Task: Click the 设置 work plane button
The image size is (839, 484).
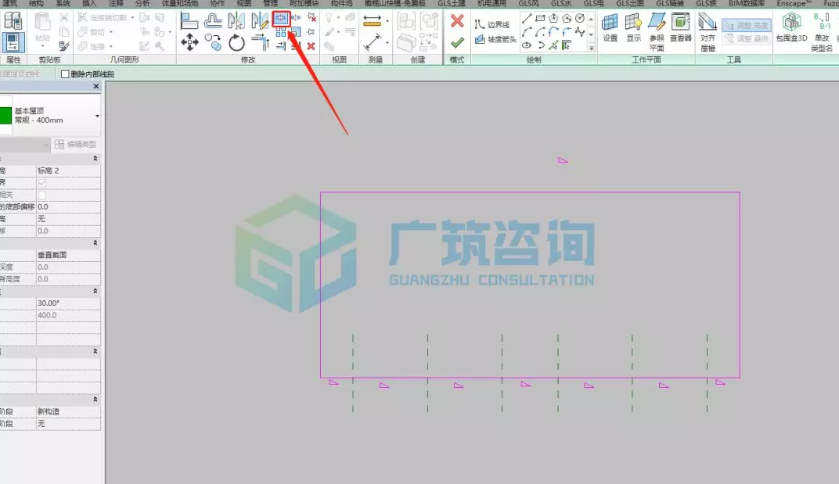Action: click(610, 28)
